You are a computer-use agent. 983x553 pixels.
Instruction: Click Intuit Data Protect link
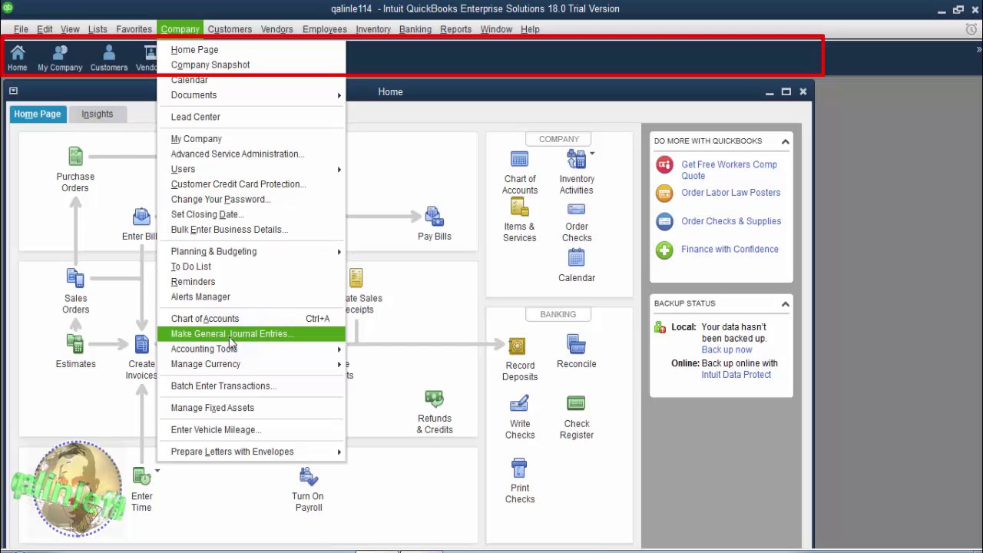pos(736,375)
